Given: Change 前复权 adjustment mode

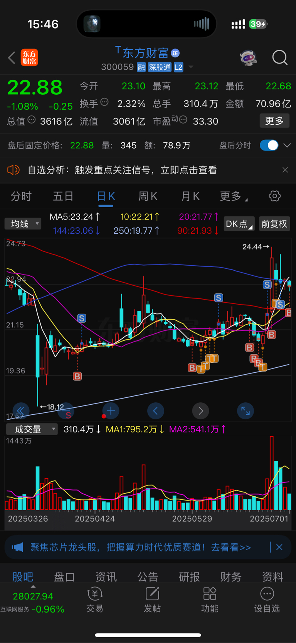Looking at the screenshot, I should click(x=274, y=224).
